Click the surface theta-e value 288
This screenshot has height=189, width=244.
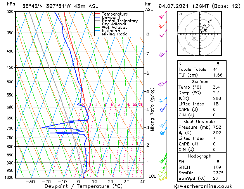pyautogui.click(x=217, y=98)
